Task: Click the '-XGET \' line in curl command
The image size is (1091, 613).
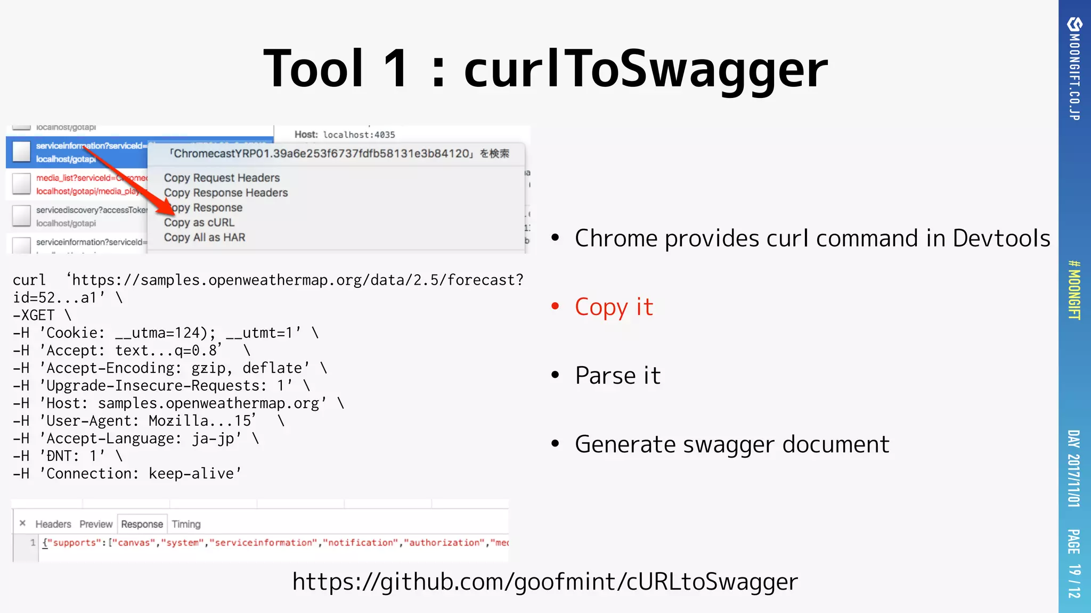Action: 42,315
